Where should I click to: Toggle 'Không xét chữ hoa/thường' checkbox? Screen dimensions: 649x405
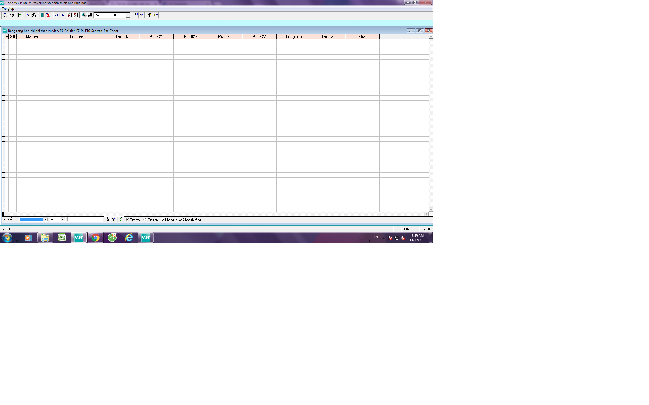tap(163, 220)
